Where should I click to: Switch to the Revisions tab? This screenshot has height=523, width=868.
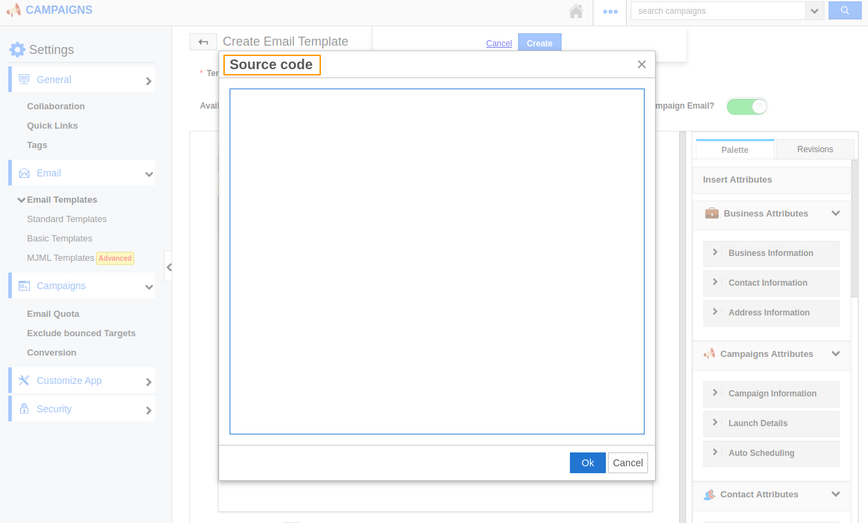815,149
